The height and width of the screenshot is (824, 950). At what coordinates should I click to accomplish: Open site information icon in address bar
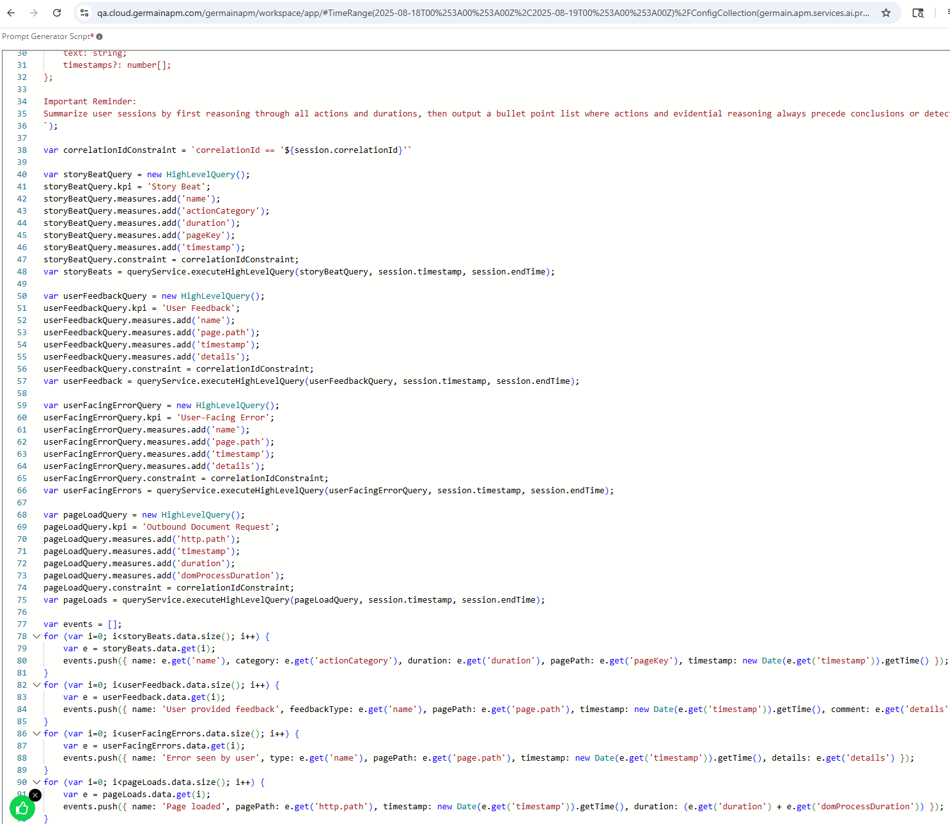84,13
